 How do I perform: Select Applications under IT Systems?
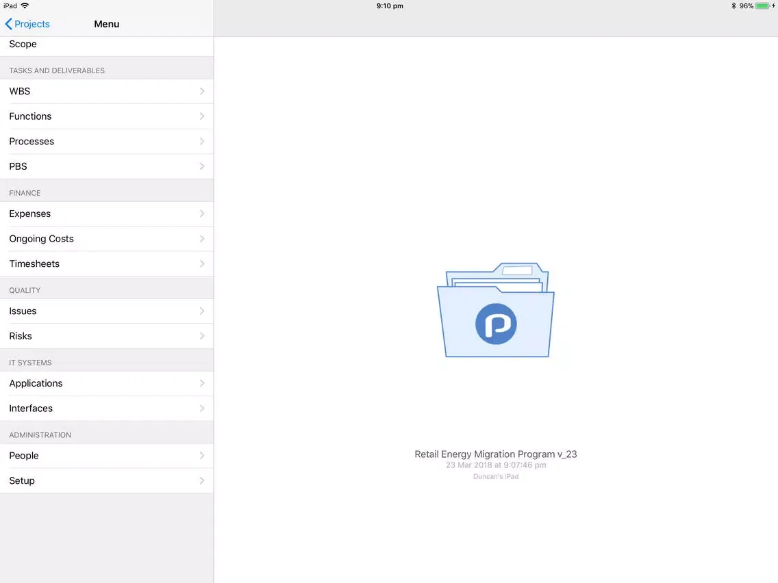click(x=107, y=383)
